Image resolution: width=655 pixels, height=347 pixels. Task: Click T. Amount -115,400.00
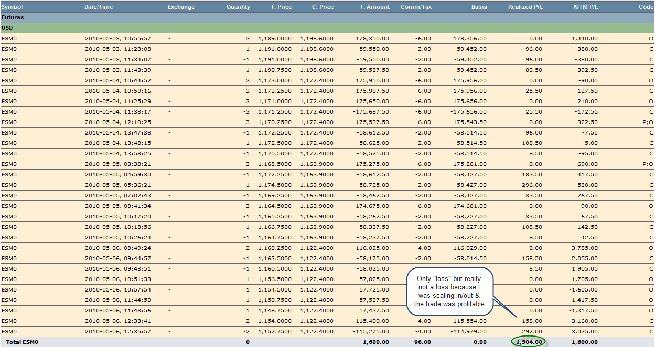coord(372,321)
